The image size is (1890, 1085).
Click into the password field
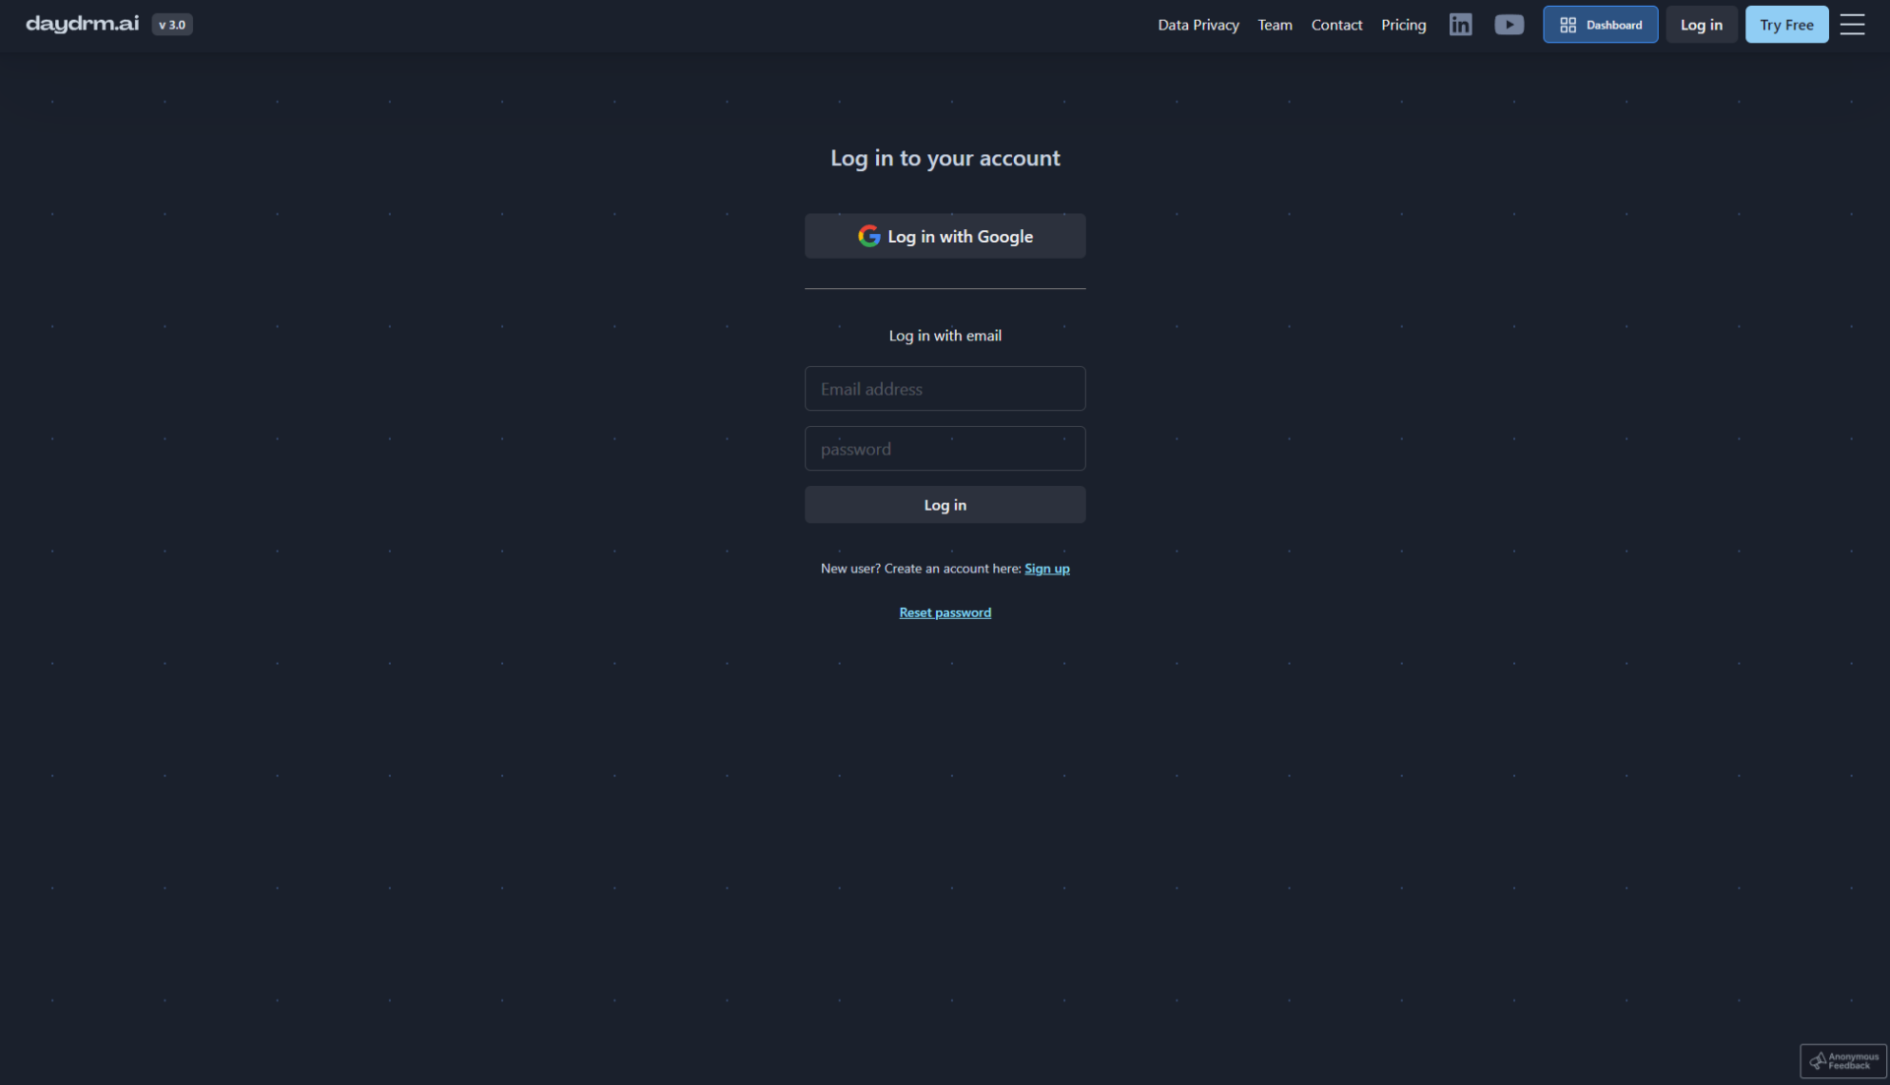(x=945, y=449)
